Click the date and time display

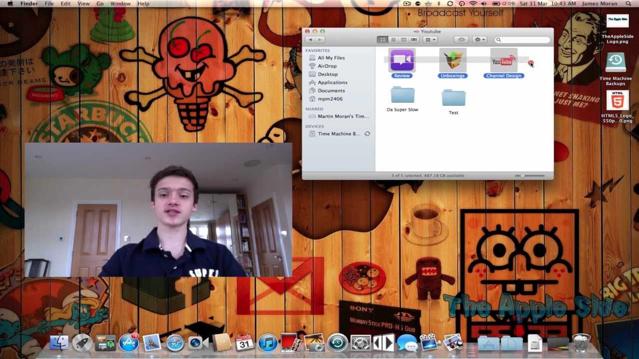click(x=548, y=3)
